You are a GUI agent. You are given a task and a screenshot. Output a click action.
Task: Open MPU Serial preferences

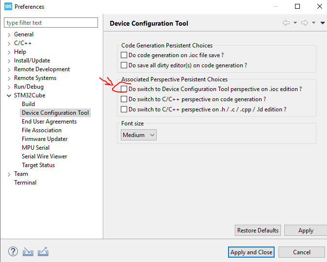36,148
